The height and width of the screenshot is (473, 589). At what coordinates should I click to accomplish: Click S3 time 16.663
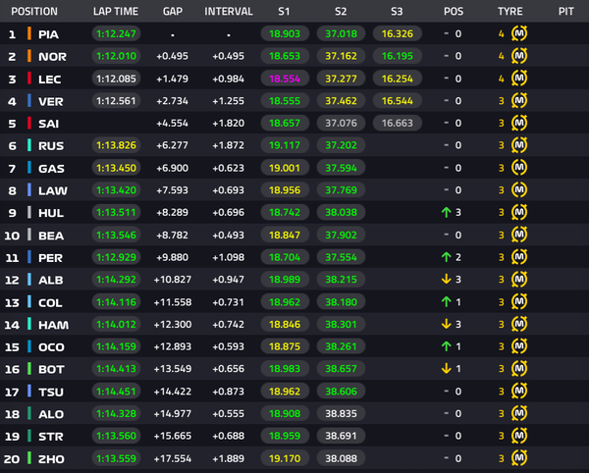397,123
